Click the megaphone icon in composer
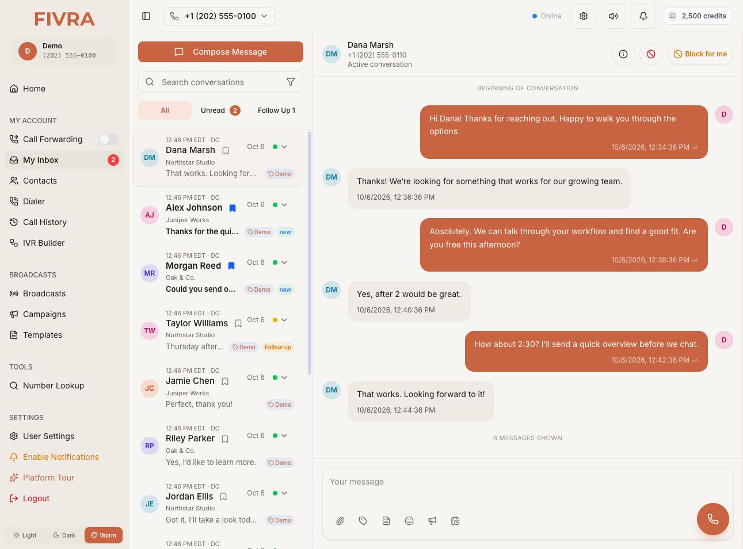The width and height of the screenshot is (743, 549). tap(432, 521)
